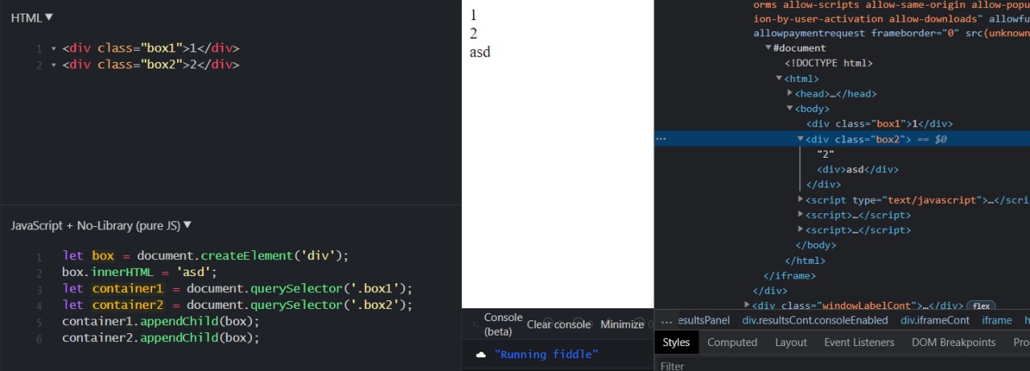The width and height of the screenshot is (1030, 371).
Task: Click "Running fiddle" console message
Action: tap(546, 355)
